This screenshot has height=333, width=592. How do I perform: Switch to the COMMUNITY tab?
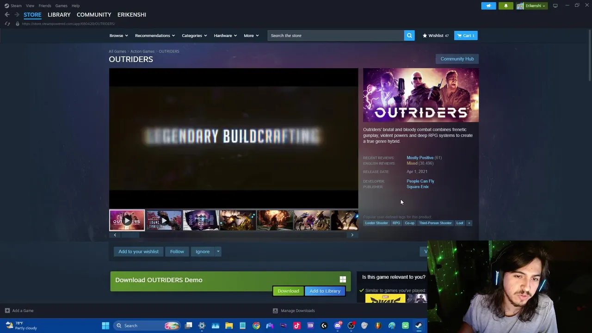pos(94,15)
